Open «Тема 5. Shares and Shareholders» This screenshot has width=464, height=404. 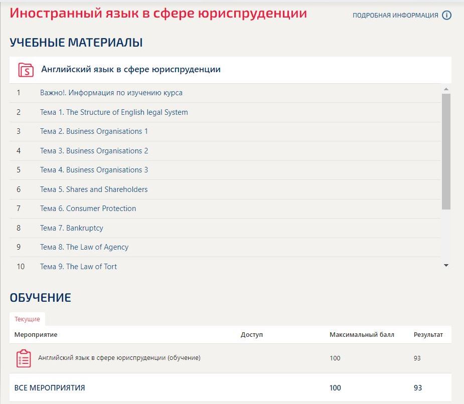[93, 189]
